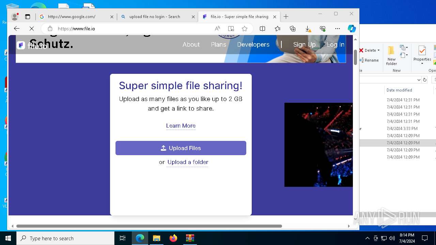Click the Sign Up link

tap(305, 45)
